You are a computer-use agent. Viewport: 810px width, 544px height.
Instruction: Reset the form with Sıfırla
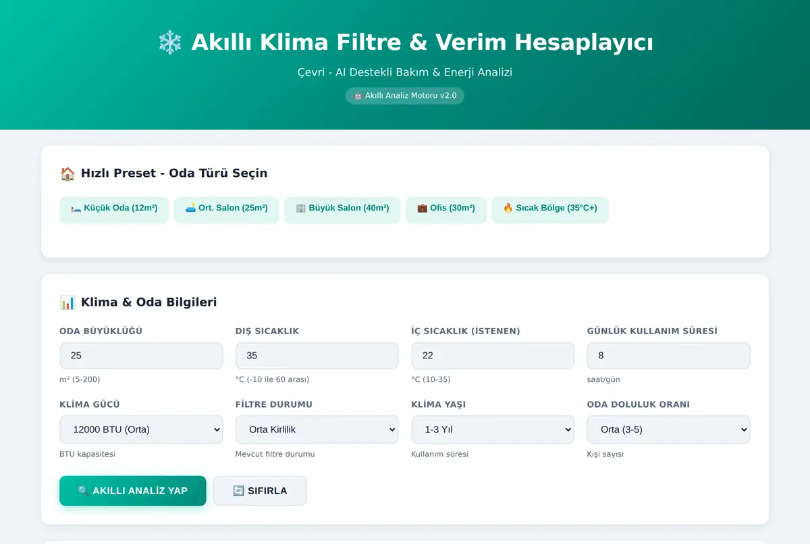[260, 491]
